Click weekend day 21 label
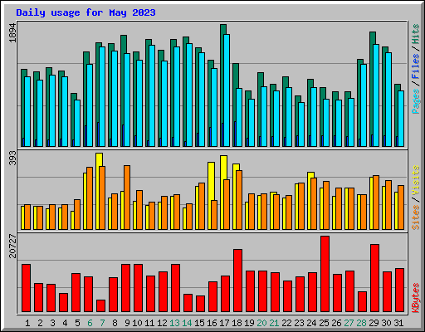Image resolution: width=425 pixels, height=332 pixels. [274, 323]
